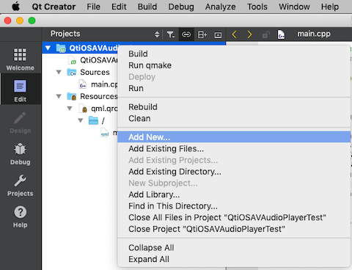Choose Run in the context menu

click(234, 88)
